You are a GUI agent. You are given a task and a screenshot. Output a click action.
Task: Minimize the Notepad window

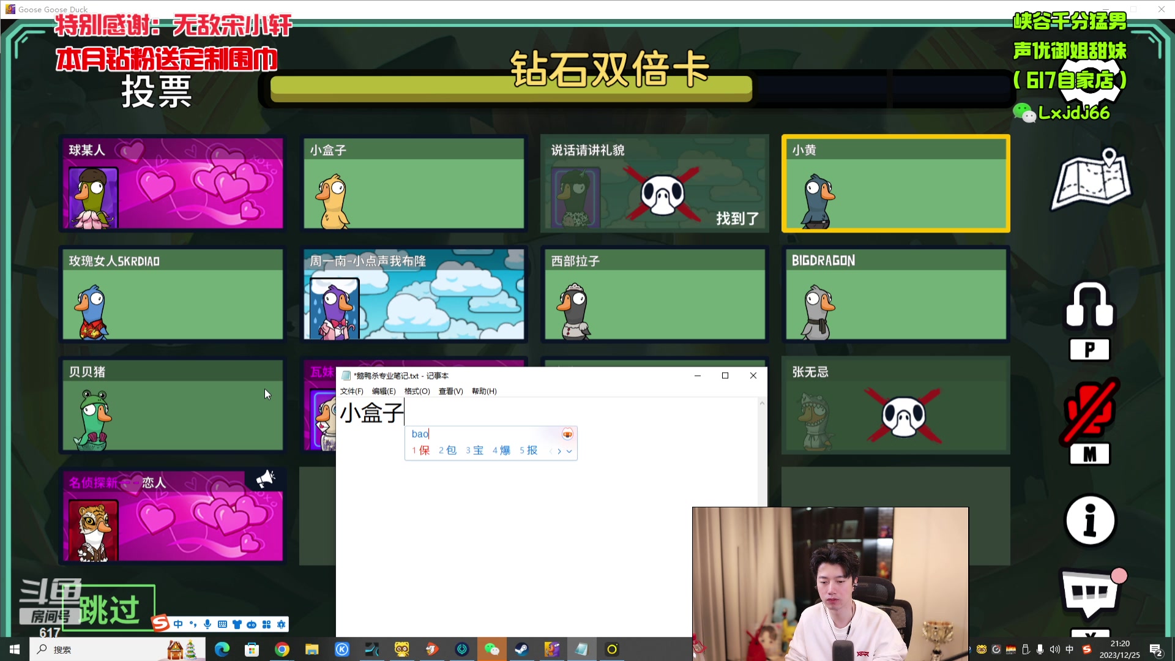[697, 376]
